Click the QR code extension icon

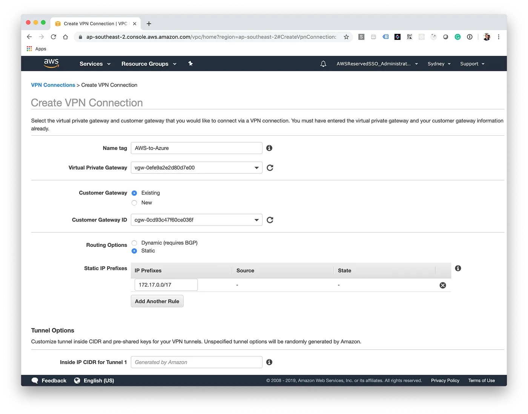(410, 37)
